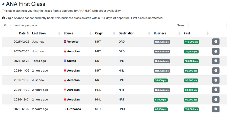Sort table by Source column
Viewport: 228px width, 114px height.
[x=68, y=33]
